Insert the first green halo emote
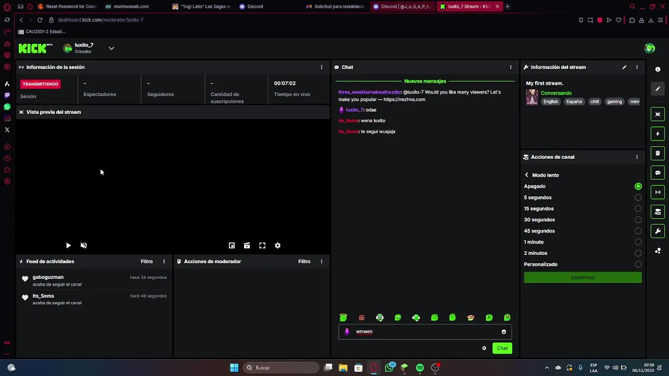 click(343, 318)
